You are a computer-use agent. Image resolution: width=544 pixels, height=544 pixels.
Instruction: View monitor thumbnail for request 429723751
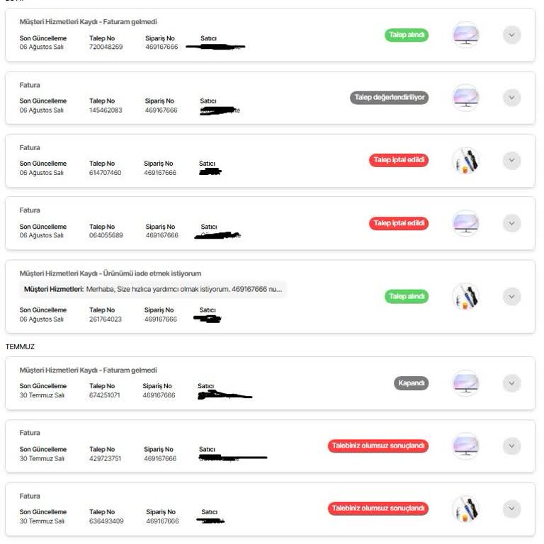[465, 446]
